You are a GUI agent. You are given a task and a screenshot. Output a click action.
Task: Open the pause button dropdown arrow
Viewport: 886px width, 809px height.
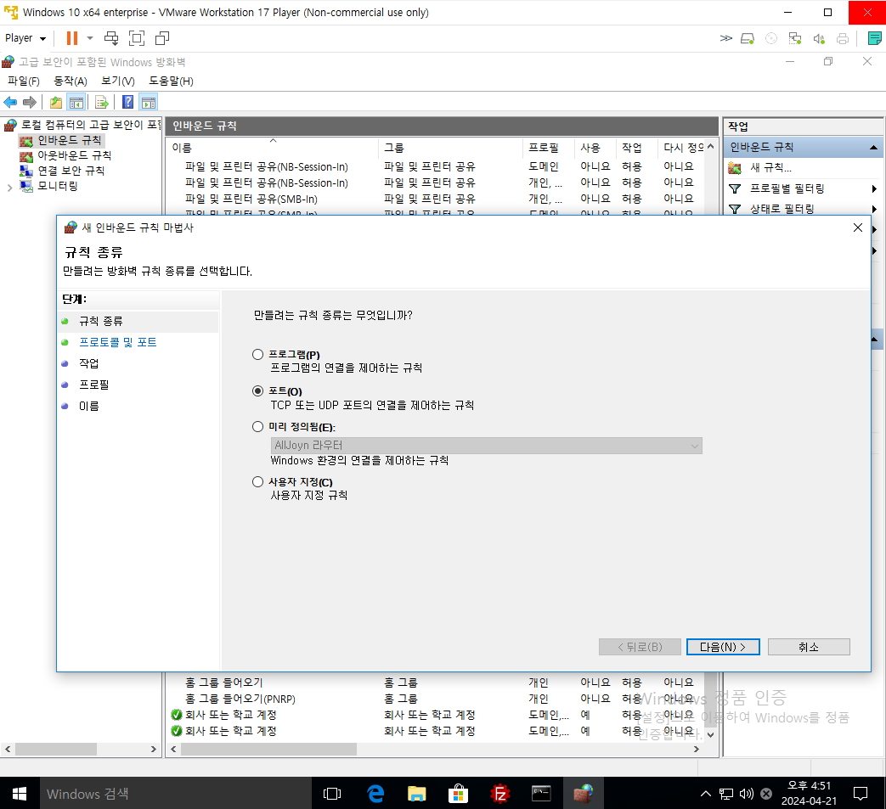[x=90, y=38]
